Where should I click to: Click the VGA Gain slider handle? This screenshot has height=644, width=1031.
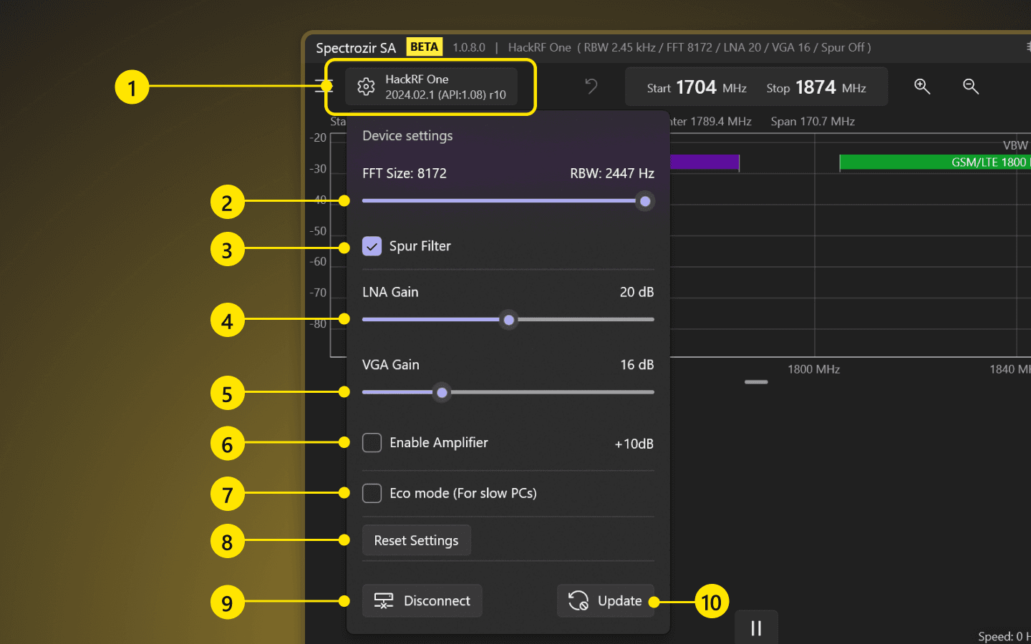(442, 392)
